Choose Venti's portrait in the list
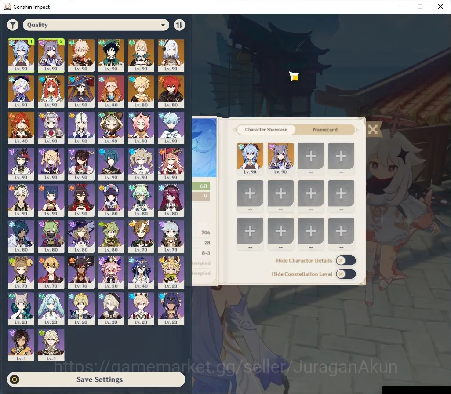The height and width of the screenshot is (394, 451). click(111, 55)
